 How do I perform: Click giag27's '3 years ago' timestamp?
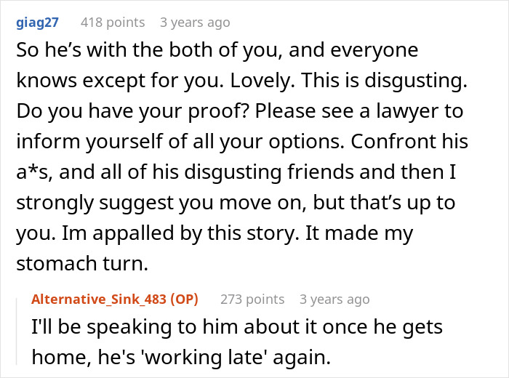tap(196, 23)
